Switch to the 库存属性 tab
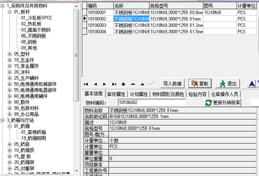This screenshot has height=176, width=259. point(116,94)
